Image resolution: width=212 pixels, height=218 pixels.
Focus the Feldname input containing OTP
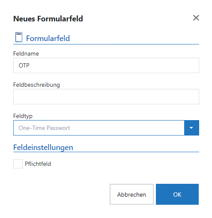106,65
